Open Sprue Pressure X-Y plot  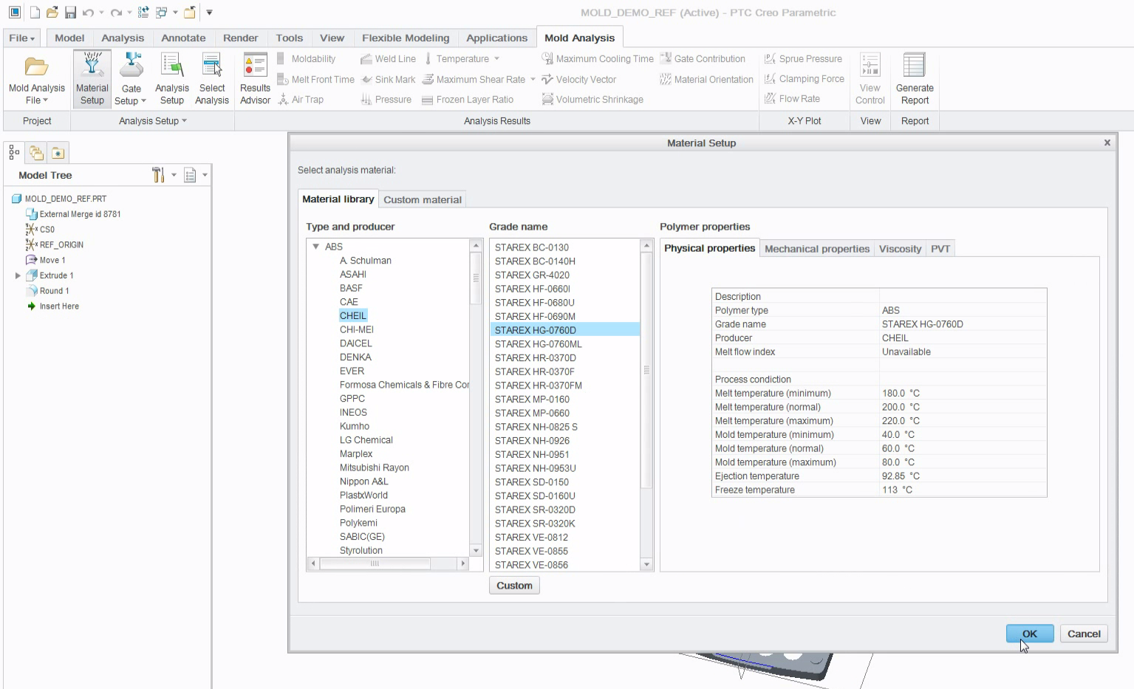pos(803,58)
